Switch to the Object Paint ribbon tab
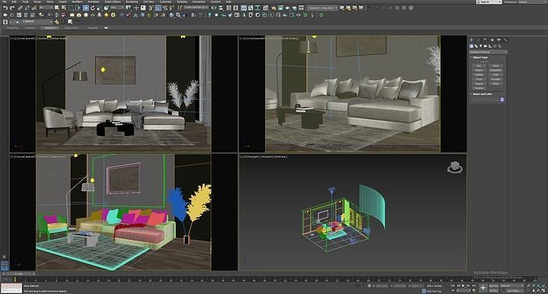 pyautogui.click(x=71, y=28)
